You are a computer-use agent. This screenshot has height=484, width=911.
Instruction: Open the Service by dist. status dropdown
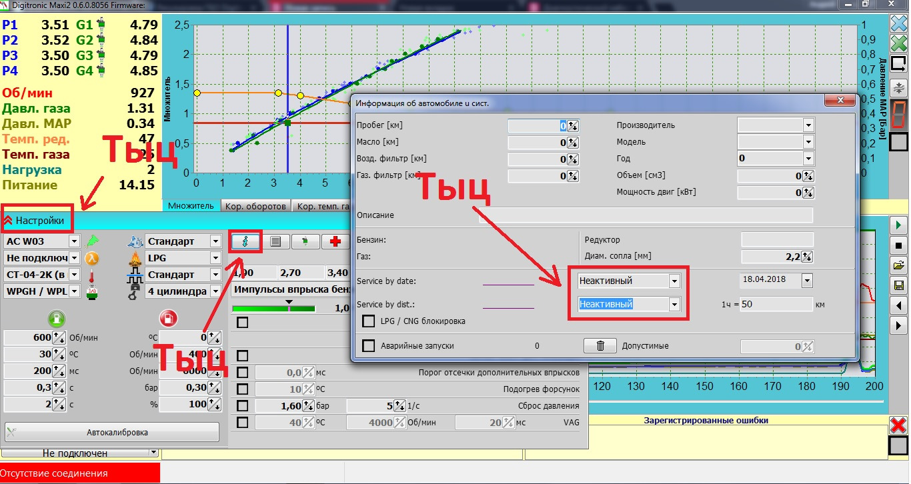(x=674, y=305)
